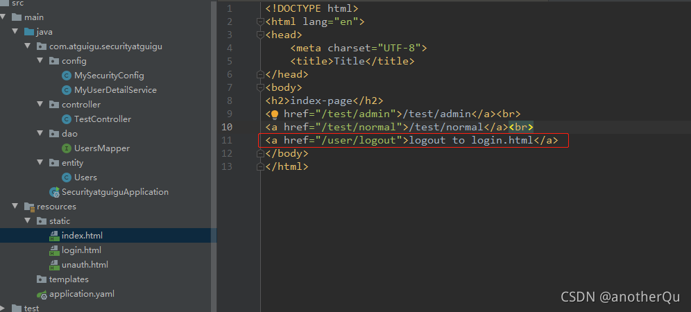Collapse the main folder arrow
The width and height of the screenshot is (691, 312).
click(3, 17)
